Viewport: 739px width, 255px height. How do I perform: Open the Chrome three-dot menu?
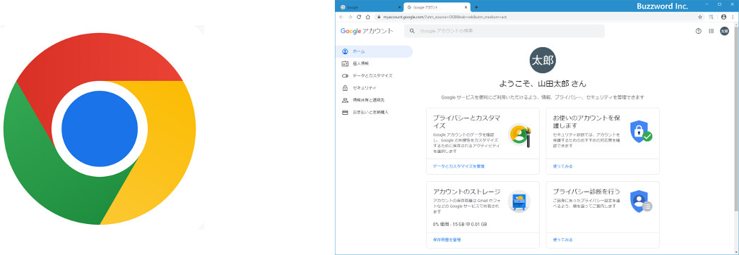733,17
